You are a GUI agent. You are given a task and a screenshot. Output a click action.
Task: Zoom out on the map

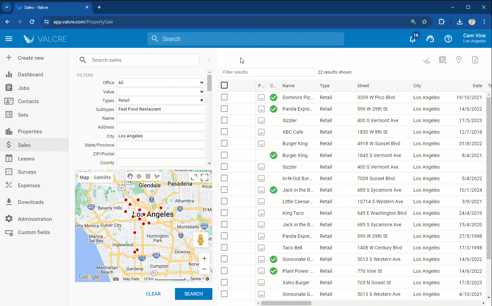tap(204, 269)
